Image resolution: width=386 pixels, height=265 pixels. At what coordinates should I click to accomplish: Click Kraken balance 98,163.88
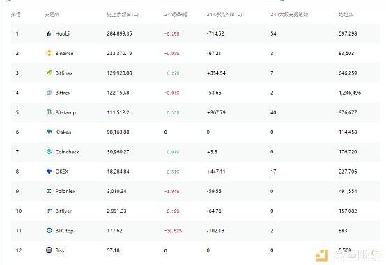[118, 132]
